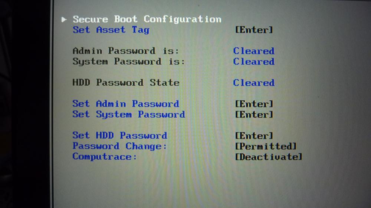Select the Set HDD Password option
Screen dimensions: 371x208
(120, 136)
